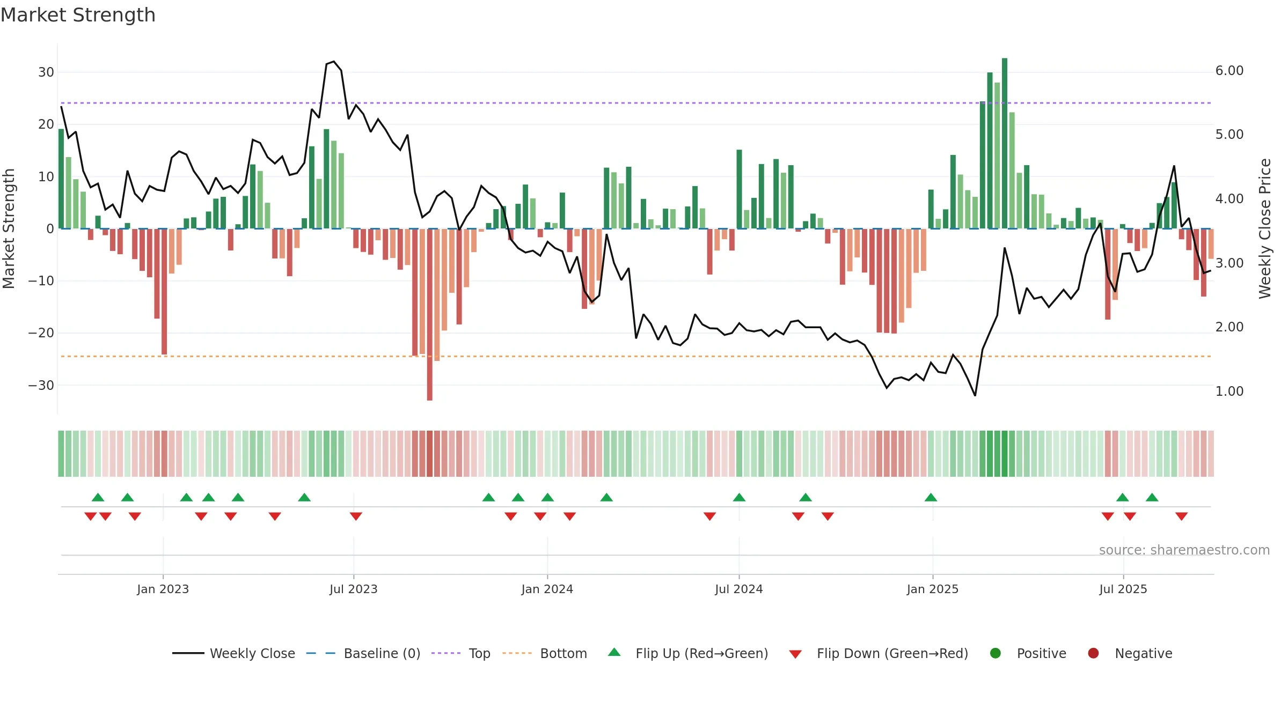Click the Flip Up marker at Jan 2024

547,497
